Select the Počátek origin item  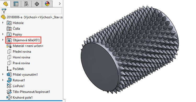(18, 69)
